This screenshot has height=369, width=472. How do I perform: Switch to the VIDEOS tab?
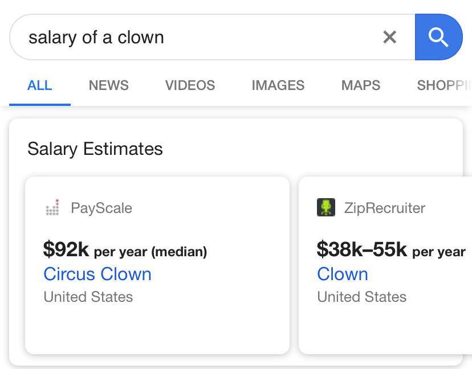coord(190,85)
